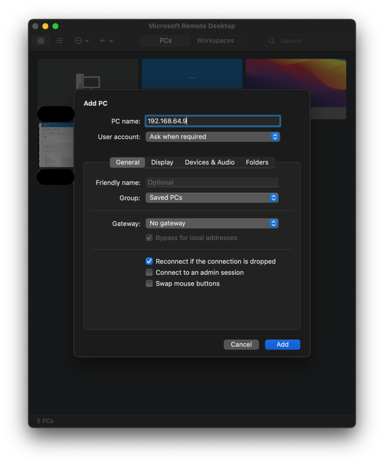This screenshot has width=384, height=465.
Task: Click the Add button
Action: click(282, 344)
